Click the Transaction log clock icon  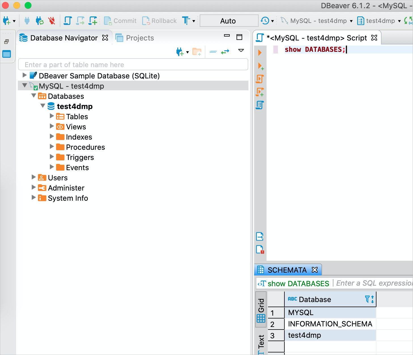coord(265,21)
